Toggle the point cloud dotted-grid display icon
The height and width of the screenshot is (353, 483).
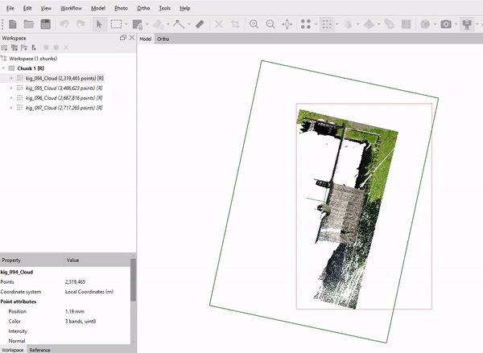[327, 24]
